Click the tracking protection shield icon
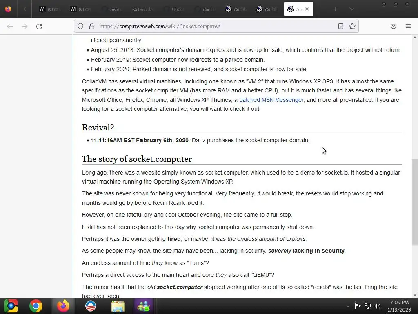The height and width of the screenshot is (314, 418). [x=80, y=26]
